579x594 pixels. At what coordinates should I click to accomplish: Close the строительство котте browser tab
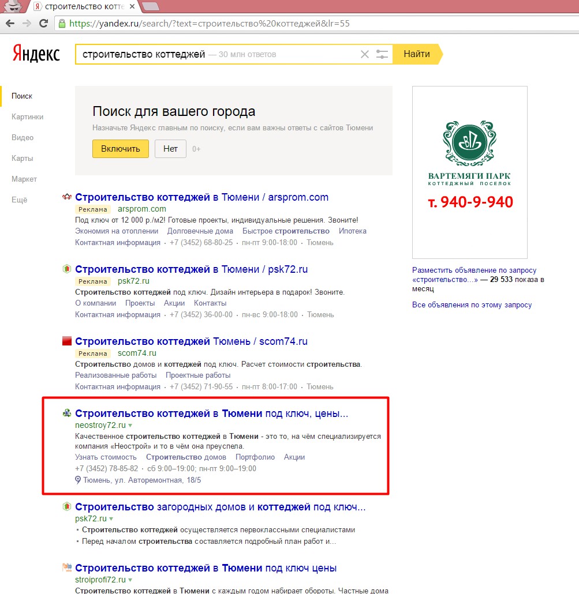click(132, 6)
